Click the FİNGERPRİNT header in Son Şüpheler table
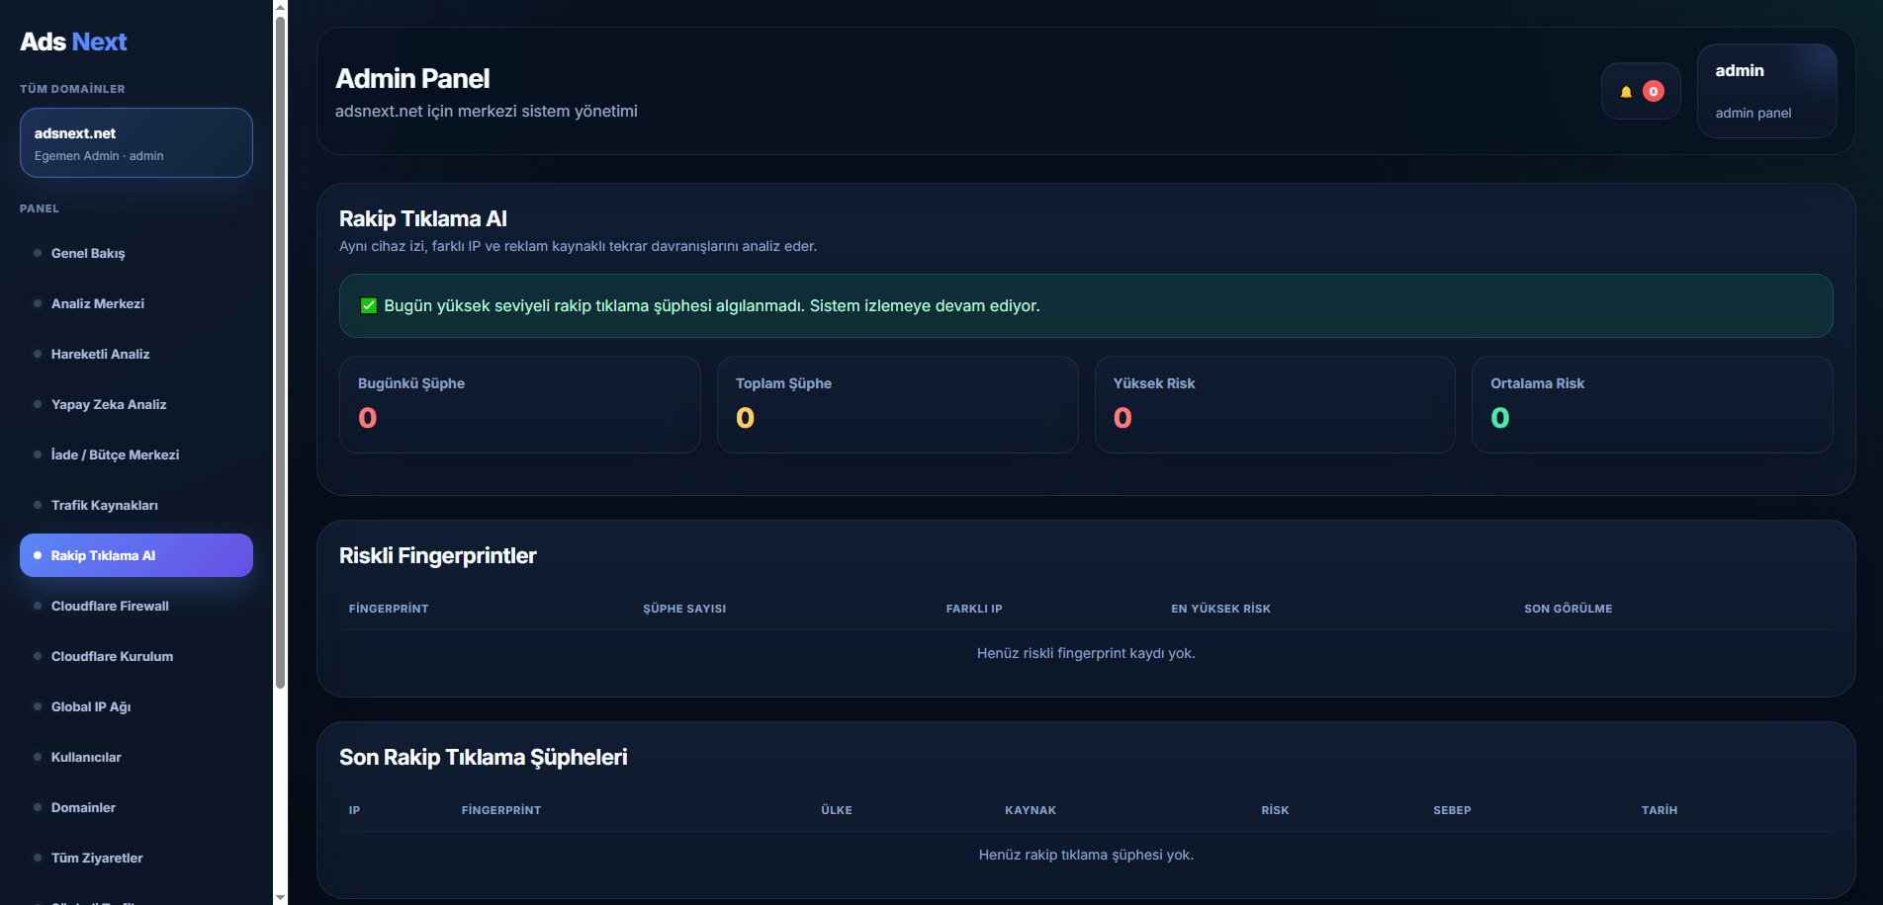The height and width of the screenshot is (905, 1883). click(501, 810)
